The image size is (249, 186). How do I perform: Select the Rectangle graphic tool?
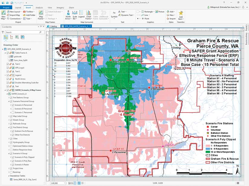click(x=147, y=12)
